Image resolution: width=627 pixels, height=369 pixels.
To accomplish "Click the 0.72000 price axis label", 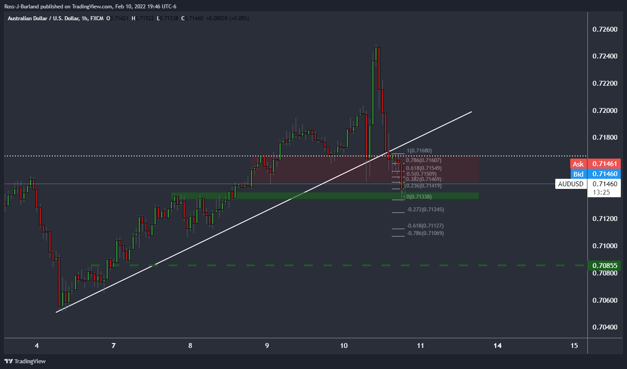I will click(605, 110).
